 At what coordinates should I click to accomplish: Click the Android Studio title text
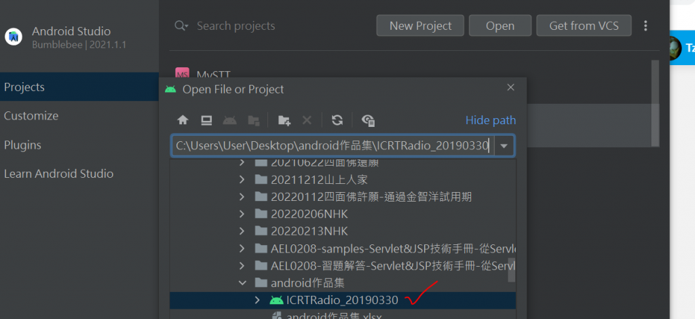pyautogui.click(x=71, y=31)
